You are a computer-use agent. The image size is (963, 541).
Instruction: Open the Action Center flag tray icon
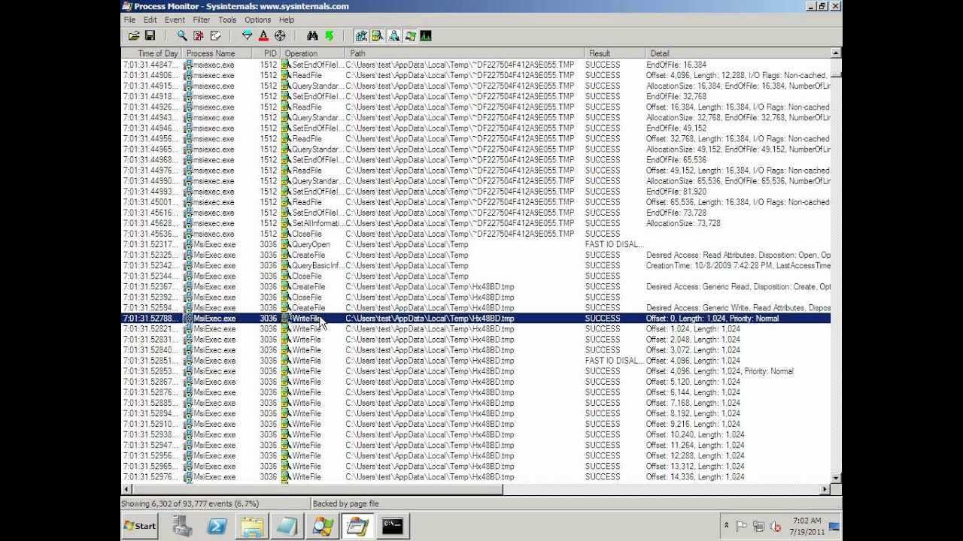741,526
